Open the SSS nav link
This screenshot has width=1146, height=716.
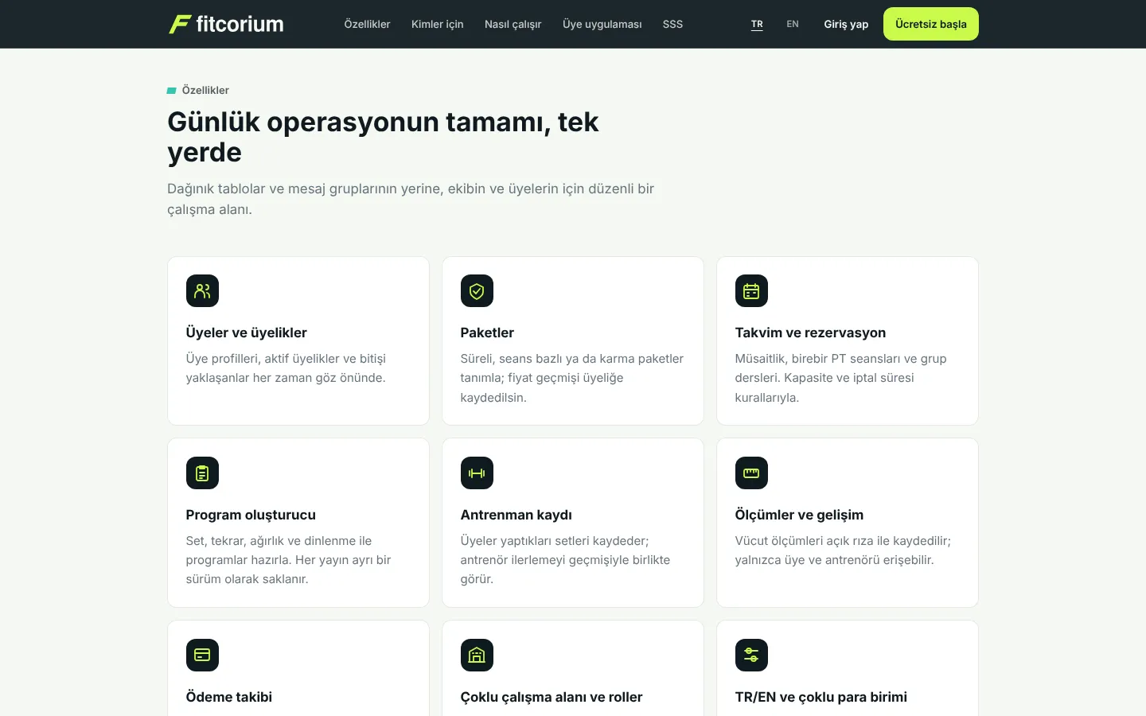pyautogui.click(x=672, y=24)
